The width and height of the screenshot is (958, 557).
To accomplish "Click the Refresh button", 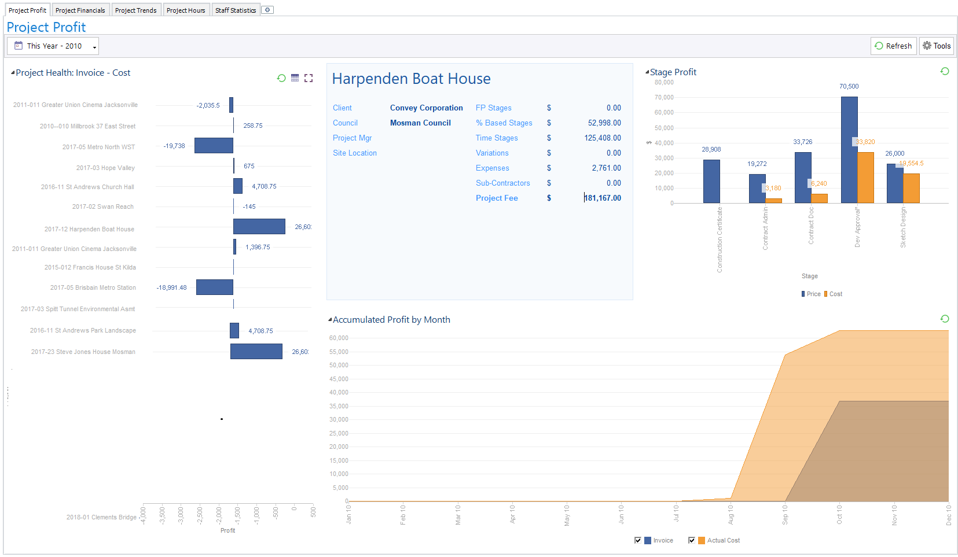I will [893, 46].
